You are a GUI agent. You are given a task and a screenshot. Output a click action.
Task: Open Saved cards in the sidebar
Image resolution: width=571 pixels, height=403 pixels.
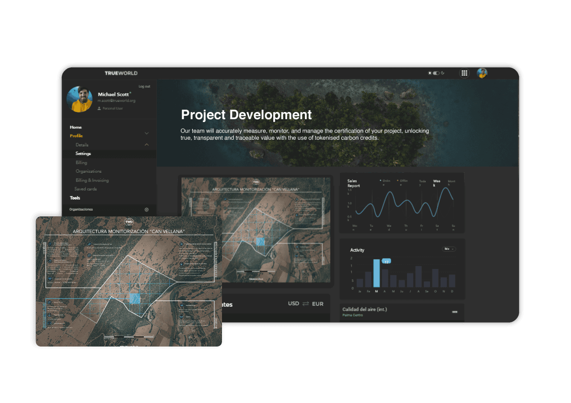pos(85,189)
